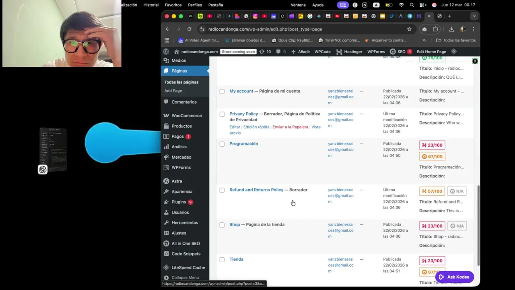Screen dimensions: 515x290
Task: Open the Añadir new content menu
Action: [300, 52]
